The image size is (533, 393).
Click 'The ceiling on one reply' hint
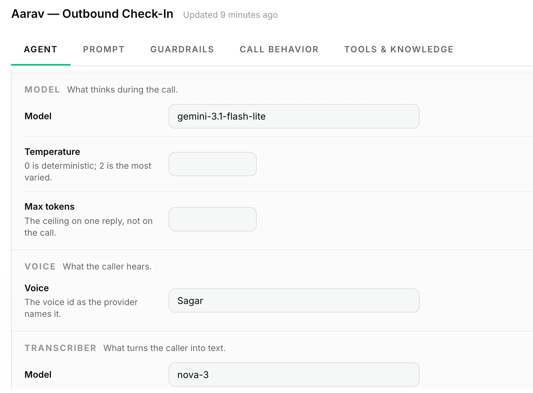[x=89, y=227]
